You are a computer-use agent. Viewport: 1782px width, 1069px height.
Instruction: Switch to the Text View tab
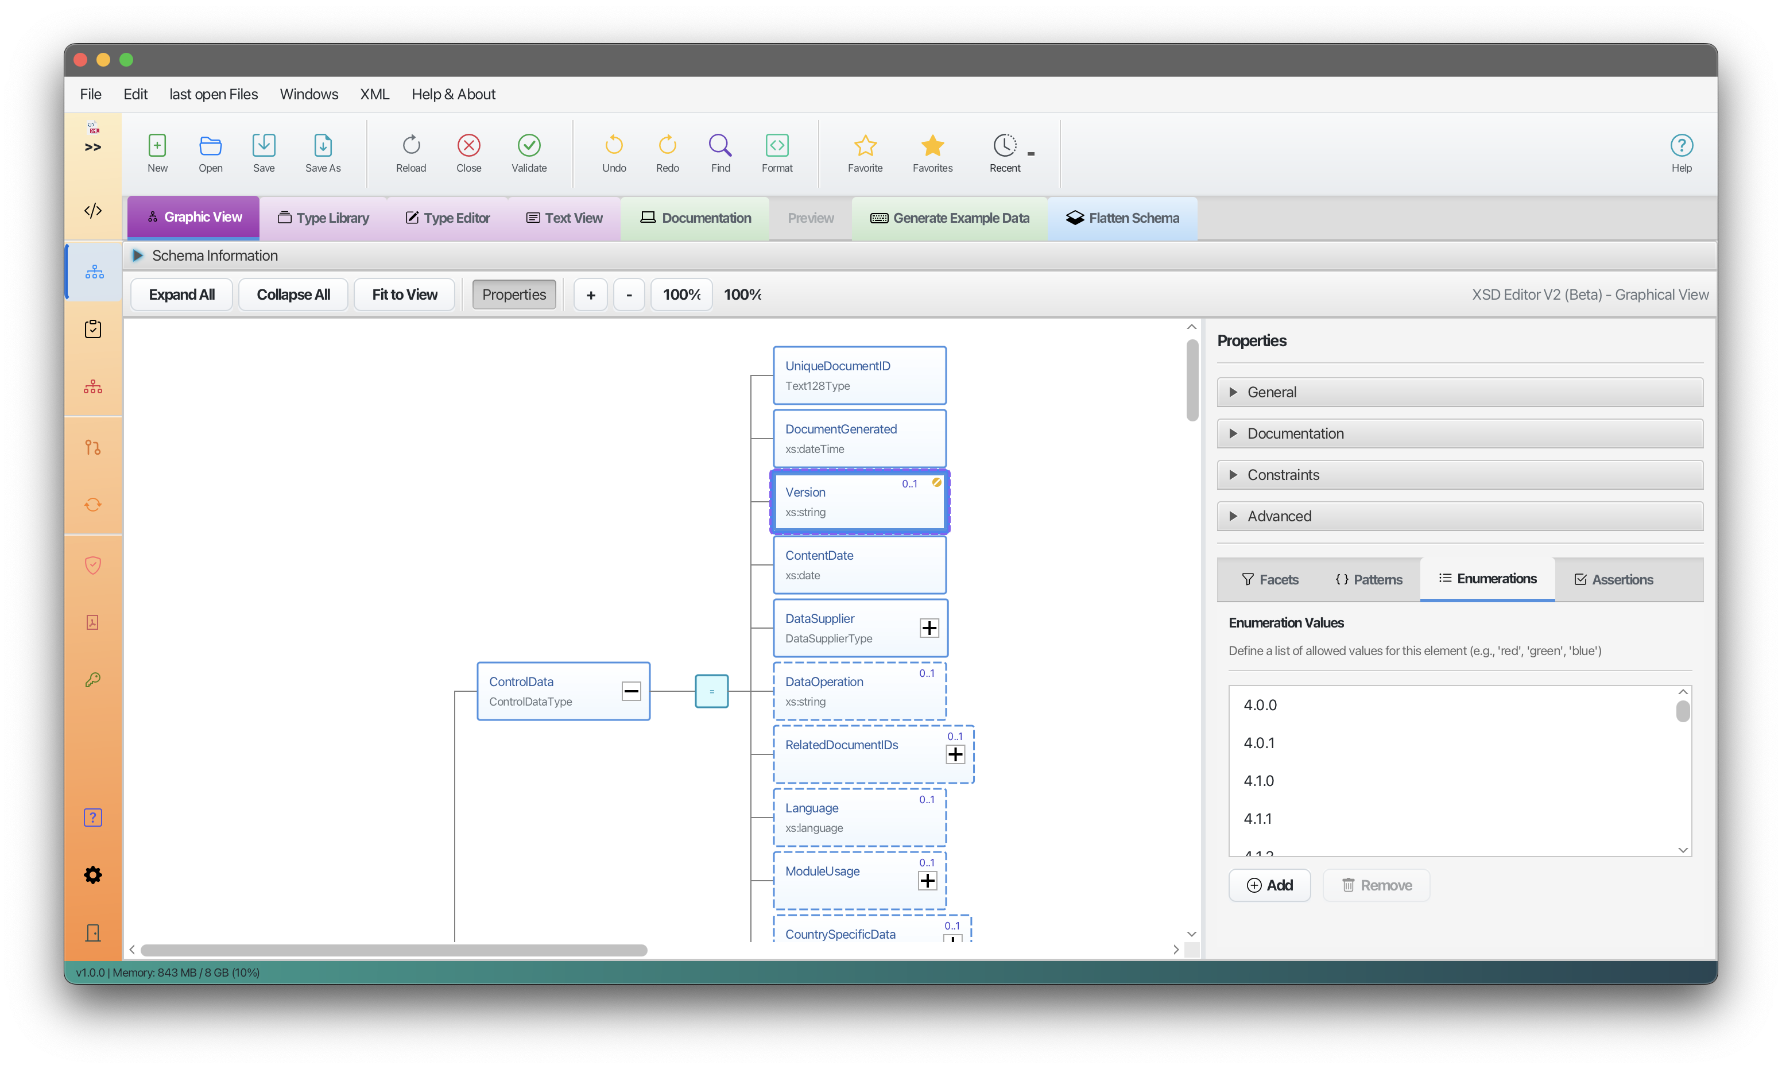click(563, 218)
